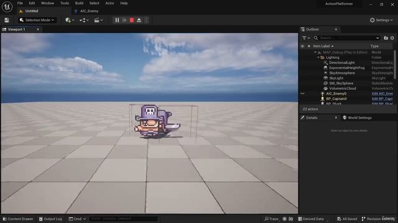Advance a single frame with the step button
The height and width of the screenshot is (223, 398).
click(124, 20)
